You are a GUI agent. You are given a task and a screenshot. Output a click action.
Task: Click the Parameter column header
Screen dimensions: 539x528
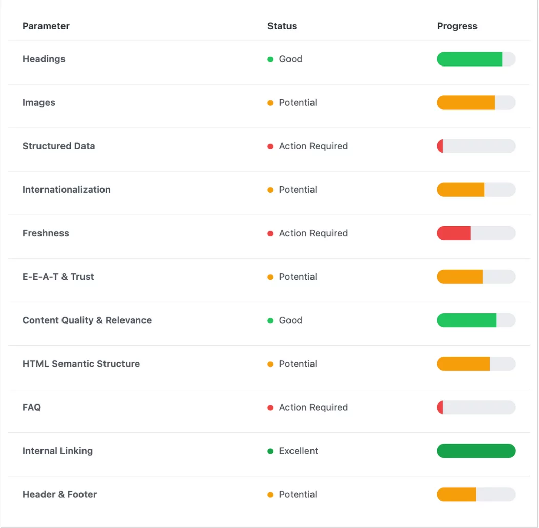pyautogui.click(x=46, y=26)
